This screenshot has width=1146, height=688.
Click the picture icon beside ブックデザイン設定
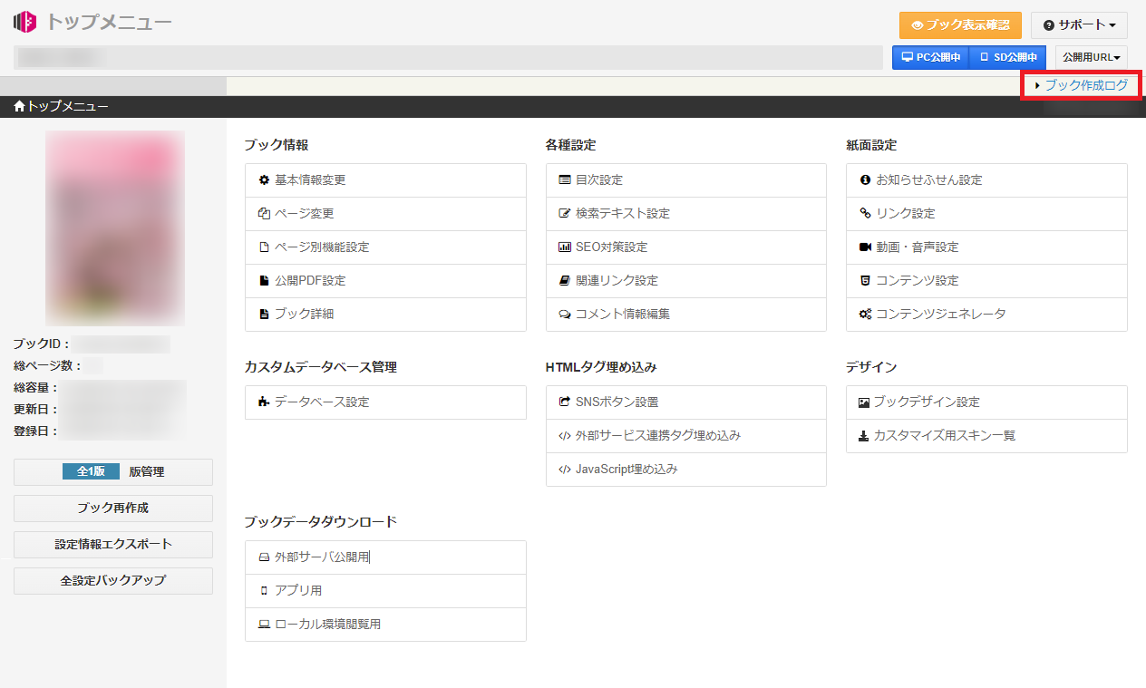(x=864, y=402)
